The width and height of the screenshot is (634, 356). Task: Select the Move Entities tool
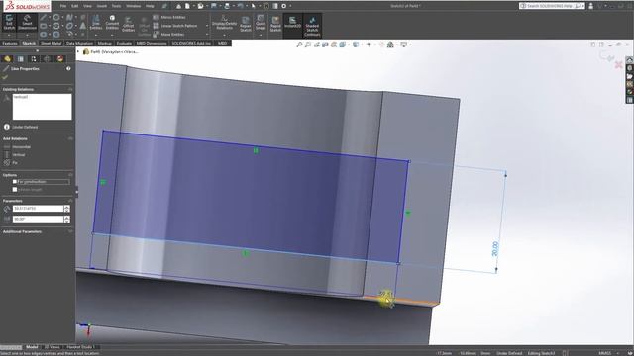coord(168,35)
